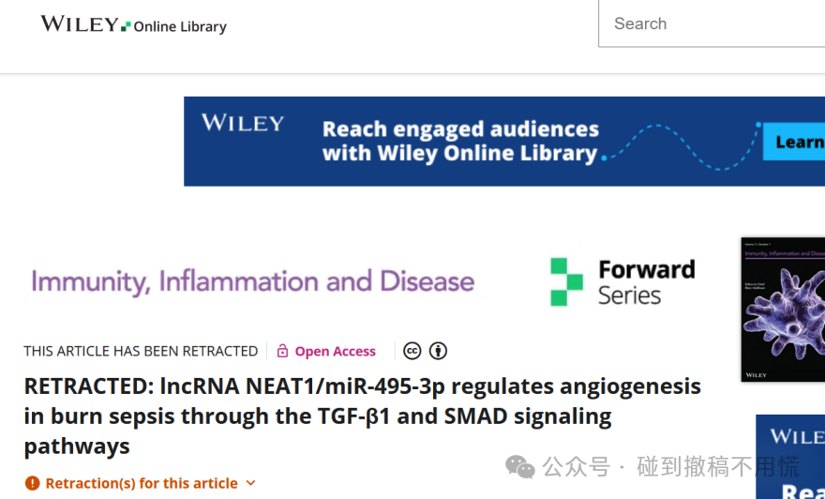
Task: Click the Forward Series text
Action: (x=647, y=281)
